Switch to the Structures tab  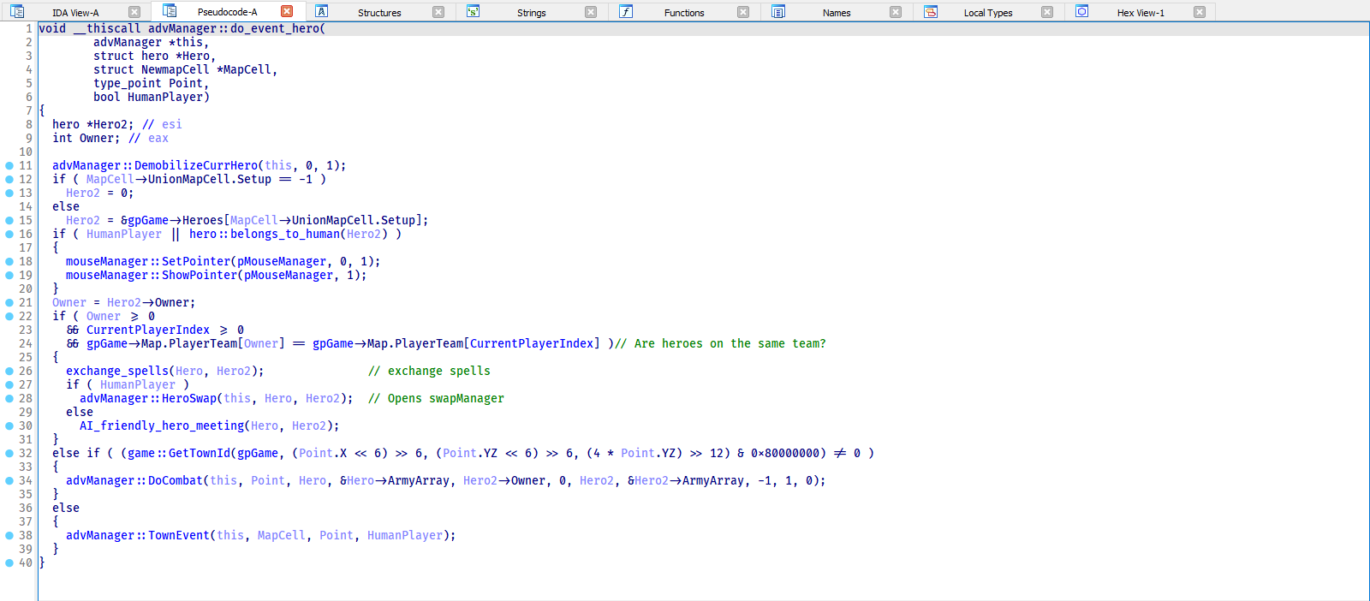(x=379, y=13)
